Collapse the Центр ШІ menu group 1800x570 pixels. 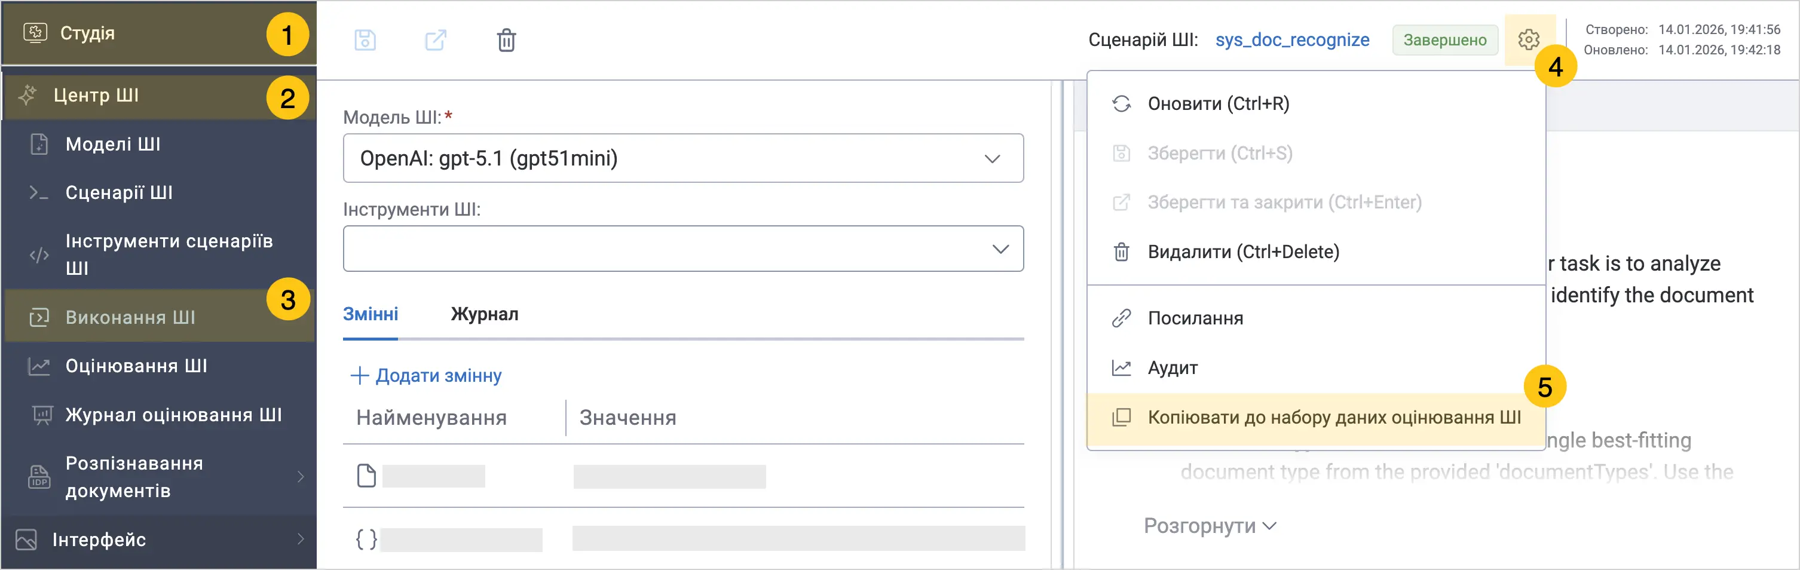point(158,96)
